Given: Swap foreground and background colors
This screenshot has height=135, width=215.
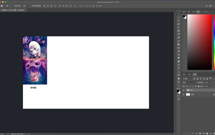Looking at the screenshot, I should pos(180,89).
